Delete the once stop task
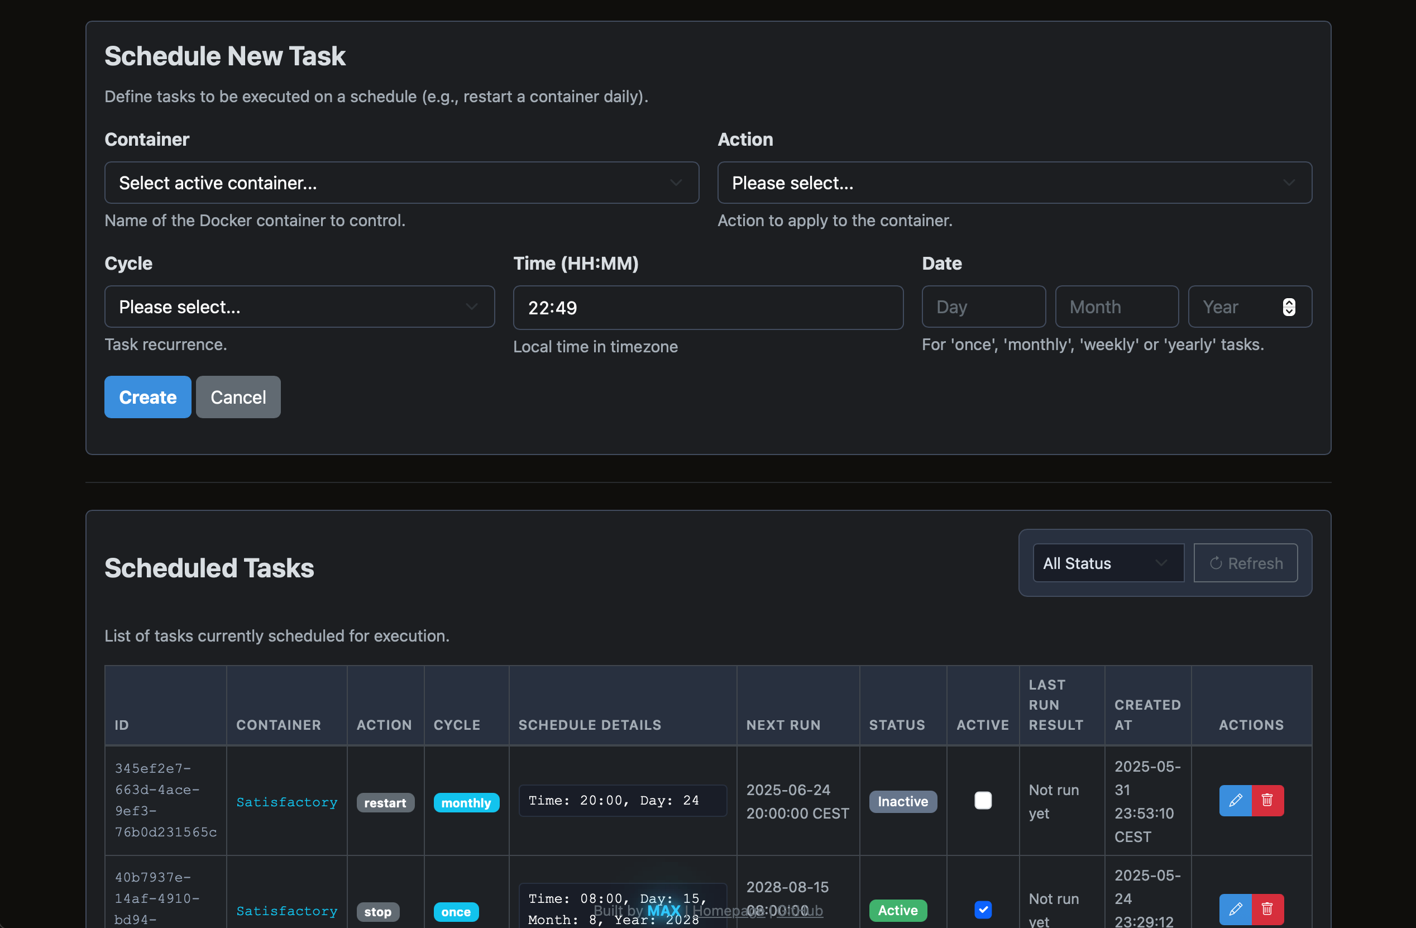This screenshot has width=1416, height=928. [x=1267, y=909]
